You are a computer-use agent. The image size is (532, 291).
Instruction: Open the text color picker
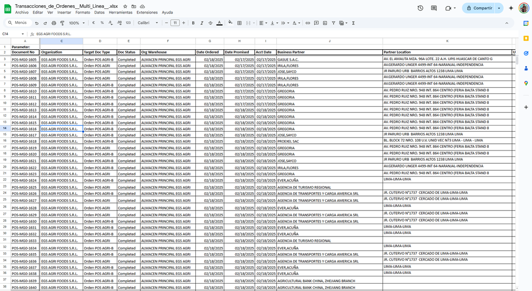pos(220,23)
